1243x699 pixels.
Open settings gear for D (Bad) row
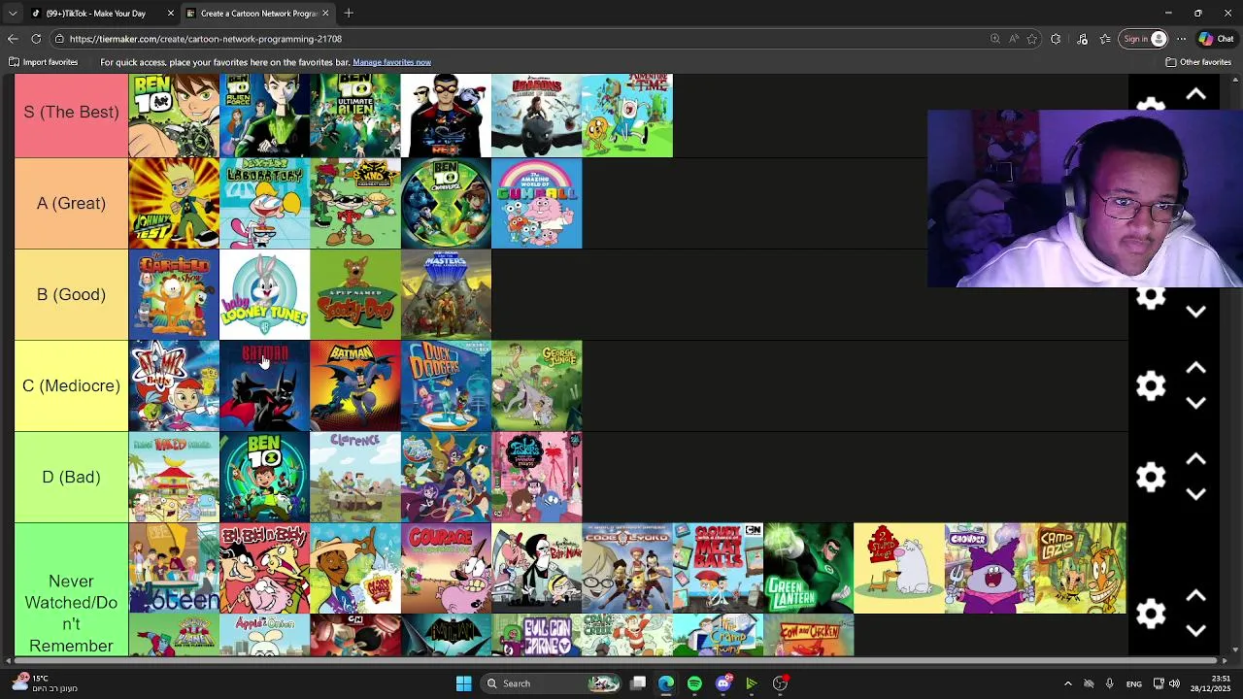pyautogui.click(x=1151, y=477)
